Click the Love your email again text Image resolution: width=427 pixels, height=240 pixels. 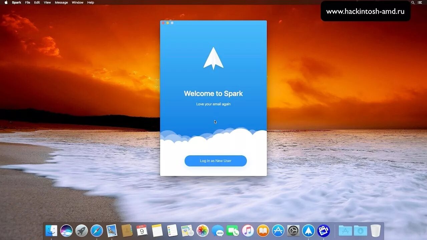click(213, 104)
